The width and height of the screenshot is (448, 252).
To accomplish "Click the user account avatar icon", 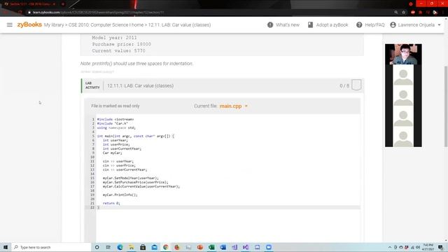I will point(393,25).
